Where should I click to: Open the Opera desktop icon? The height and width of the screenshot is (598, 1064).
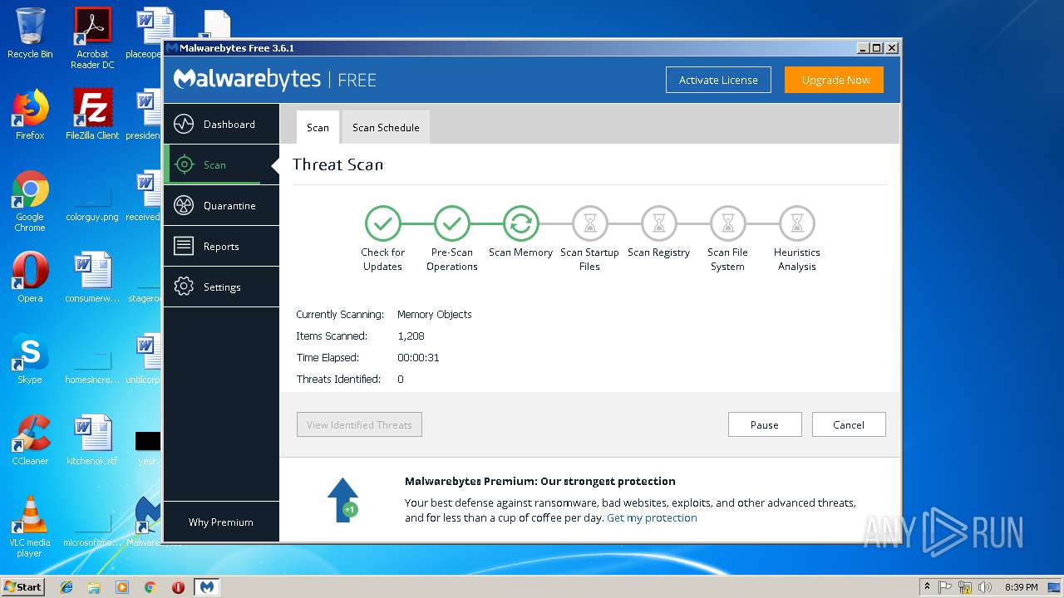point(30,277)
